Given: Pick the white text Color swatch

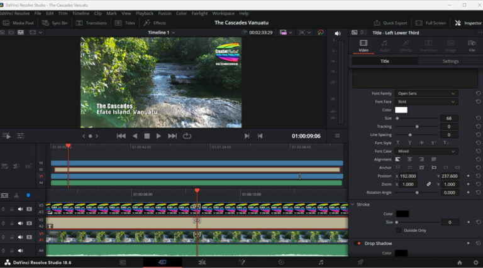Looking at the screenshot, I should click(401, 110).
